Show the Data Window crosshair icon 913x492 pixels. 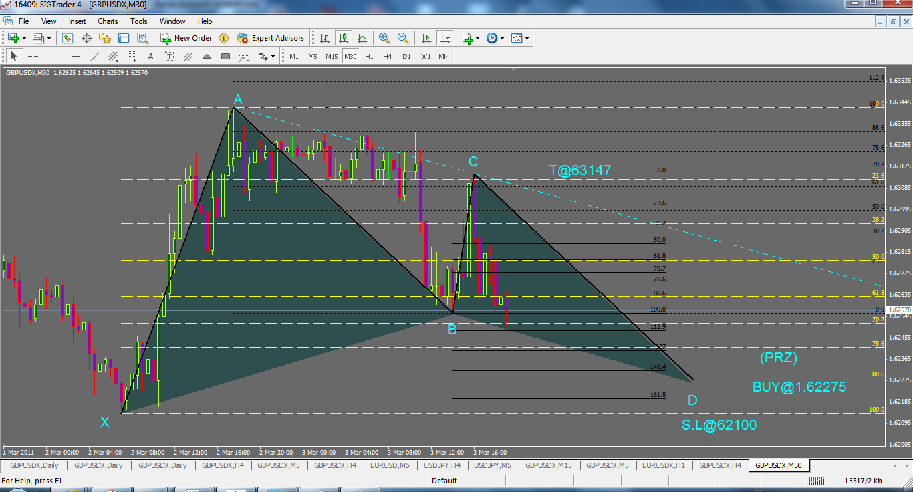pyautogui.click(x=86, y=38)
